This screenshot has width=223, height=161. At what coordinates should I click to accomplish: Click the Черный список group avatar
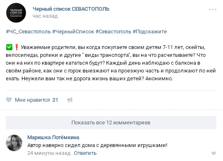[16, 13]
